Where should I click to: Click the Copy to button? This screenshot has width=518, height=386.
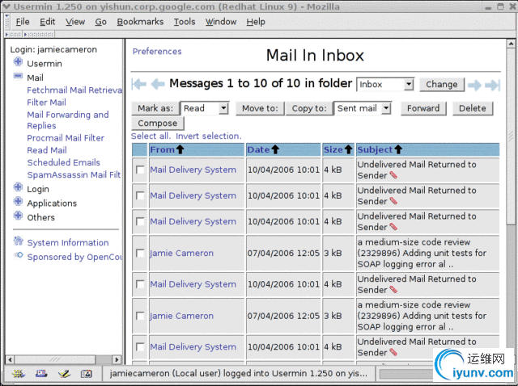click(309, 108)
